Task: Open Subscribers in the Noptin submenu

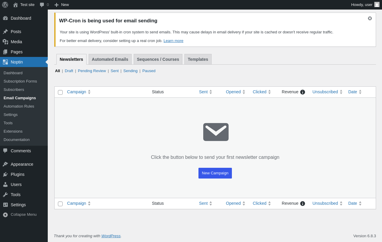Action: [x=14, y=89]
